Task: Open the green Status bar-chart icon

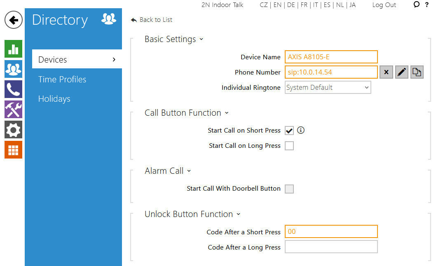Action: pos(13,49)
